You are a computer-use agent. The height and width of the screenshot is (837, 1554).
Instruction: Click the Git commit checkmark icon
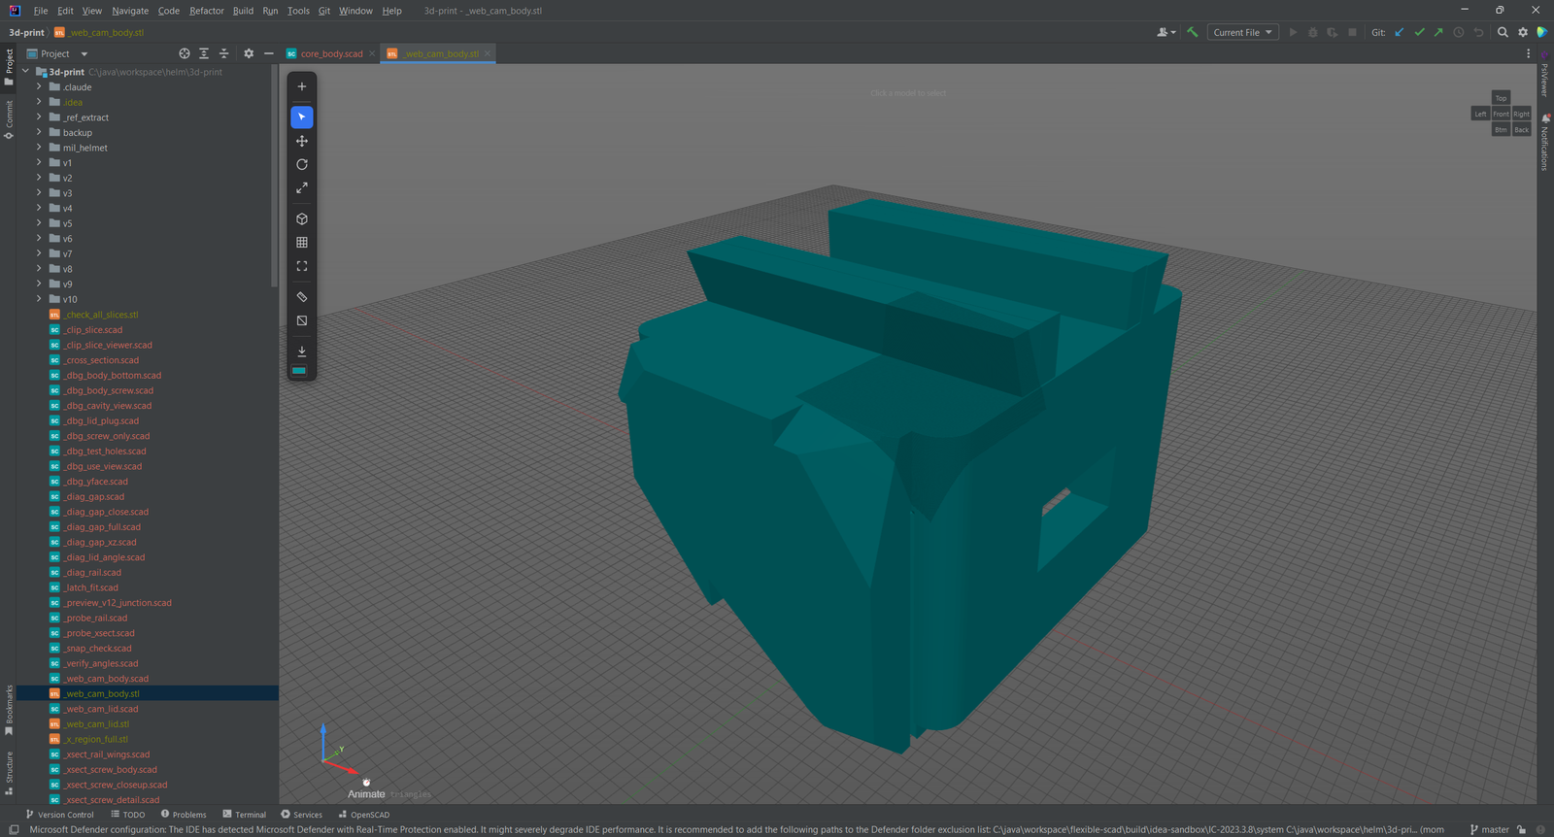pyautogui.click(x=1419, y=32)
